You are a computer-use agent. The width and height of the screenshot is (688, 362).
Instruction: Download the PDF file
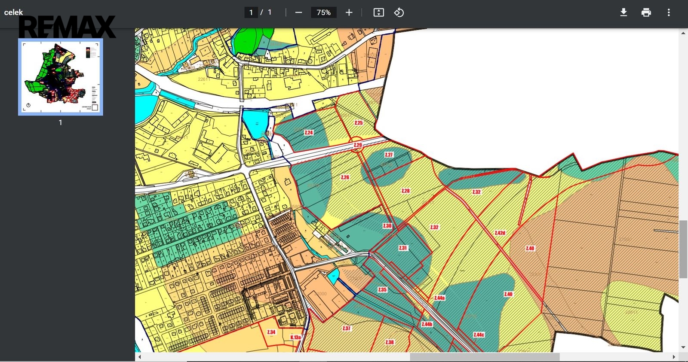point(623,12)
